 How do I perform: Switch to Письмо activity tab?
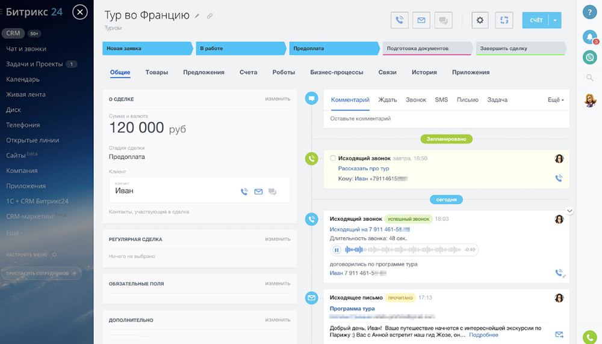tap(468, 100)
